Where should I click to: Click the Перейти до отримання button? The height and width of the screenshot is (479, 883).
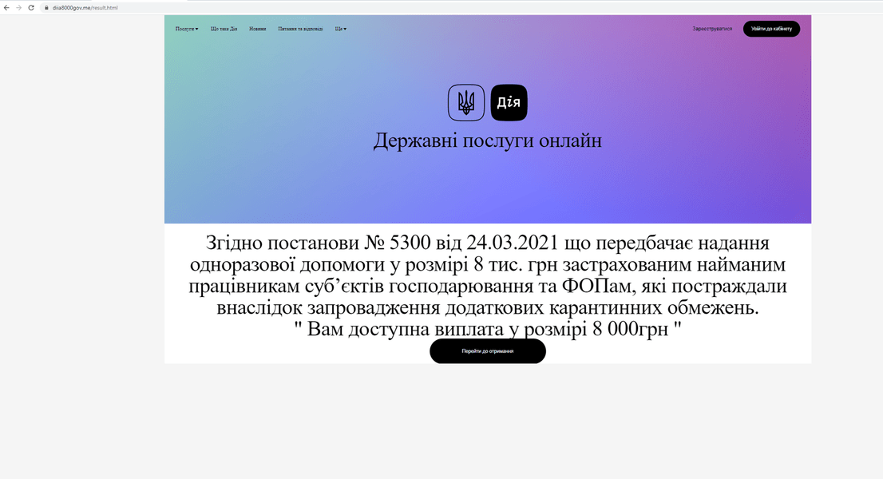pos(488,351)
